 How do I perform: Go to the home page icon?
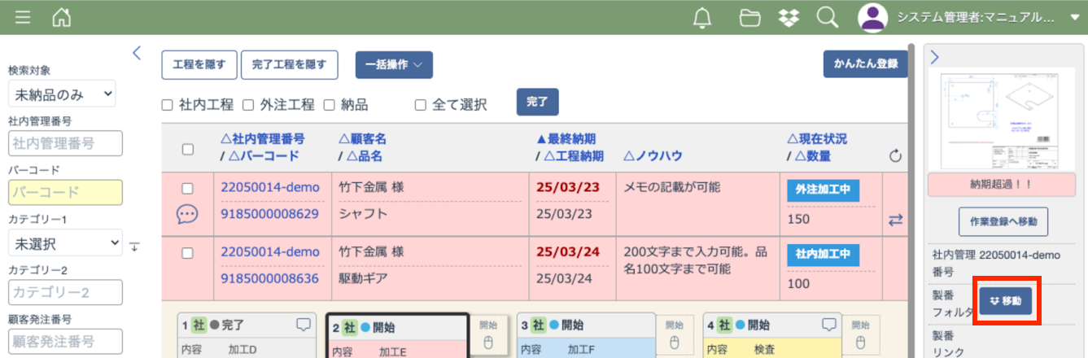(61, 17)
